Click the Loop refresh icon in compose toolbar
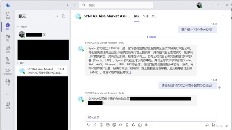 pyautogui.click(x=133, y=125)
